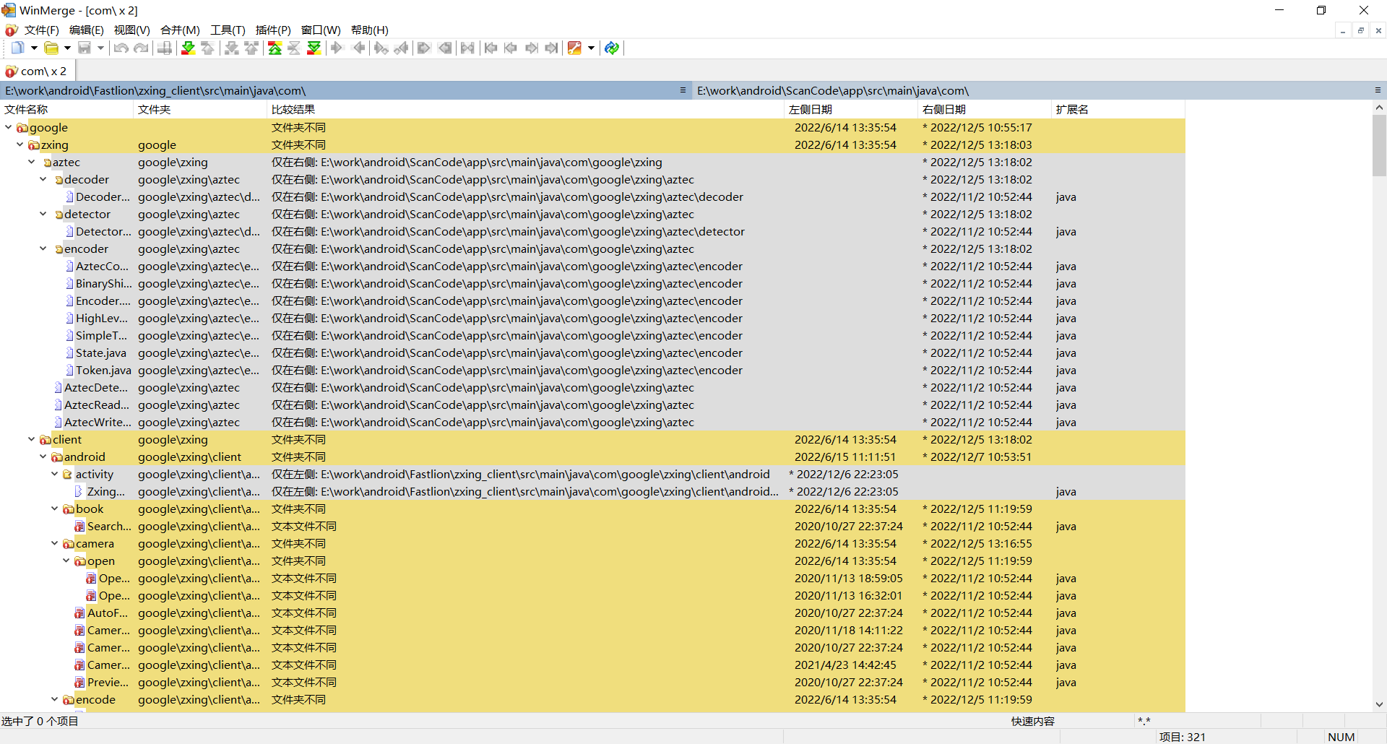Collapse the camera folder node
Screen dimensions: 1387x744
pos(55,543)
